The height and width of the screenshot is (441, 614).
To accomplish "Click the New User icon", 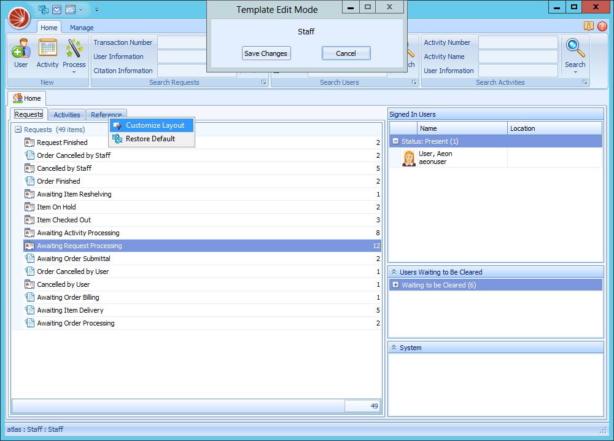I will [x=21, y=49].
